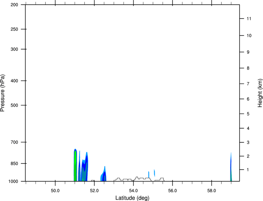
Task: Click the 250 pressure tick label
Action: pyautogui.click(x=14, y=29)
